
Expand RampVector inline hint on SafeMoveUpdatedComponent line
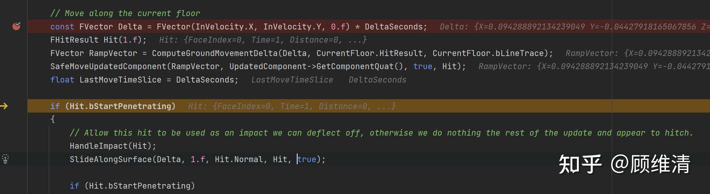[x=593, y=66]
